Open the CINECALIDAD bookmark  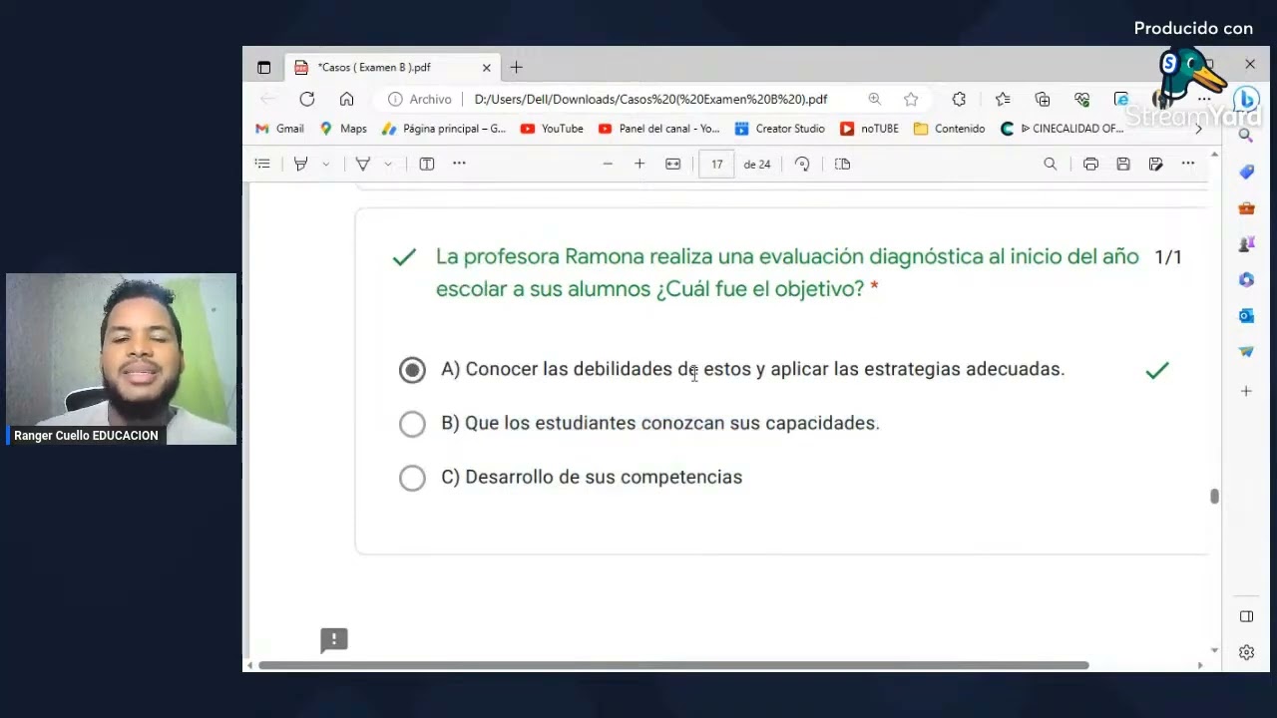tap(1062, 129)
